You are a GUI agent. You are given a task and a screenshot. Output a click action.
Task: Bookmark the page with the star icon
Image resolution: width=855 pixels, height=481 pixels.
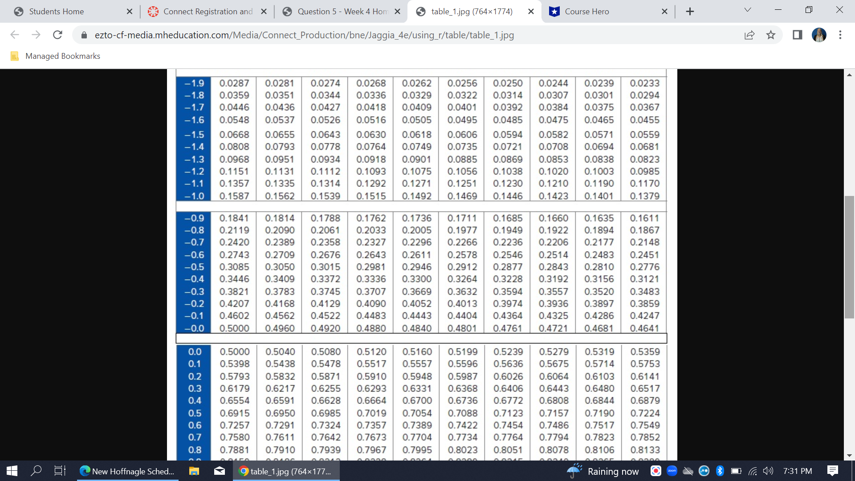pyautogui.click(x=771, y=35)
